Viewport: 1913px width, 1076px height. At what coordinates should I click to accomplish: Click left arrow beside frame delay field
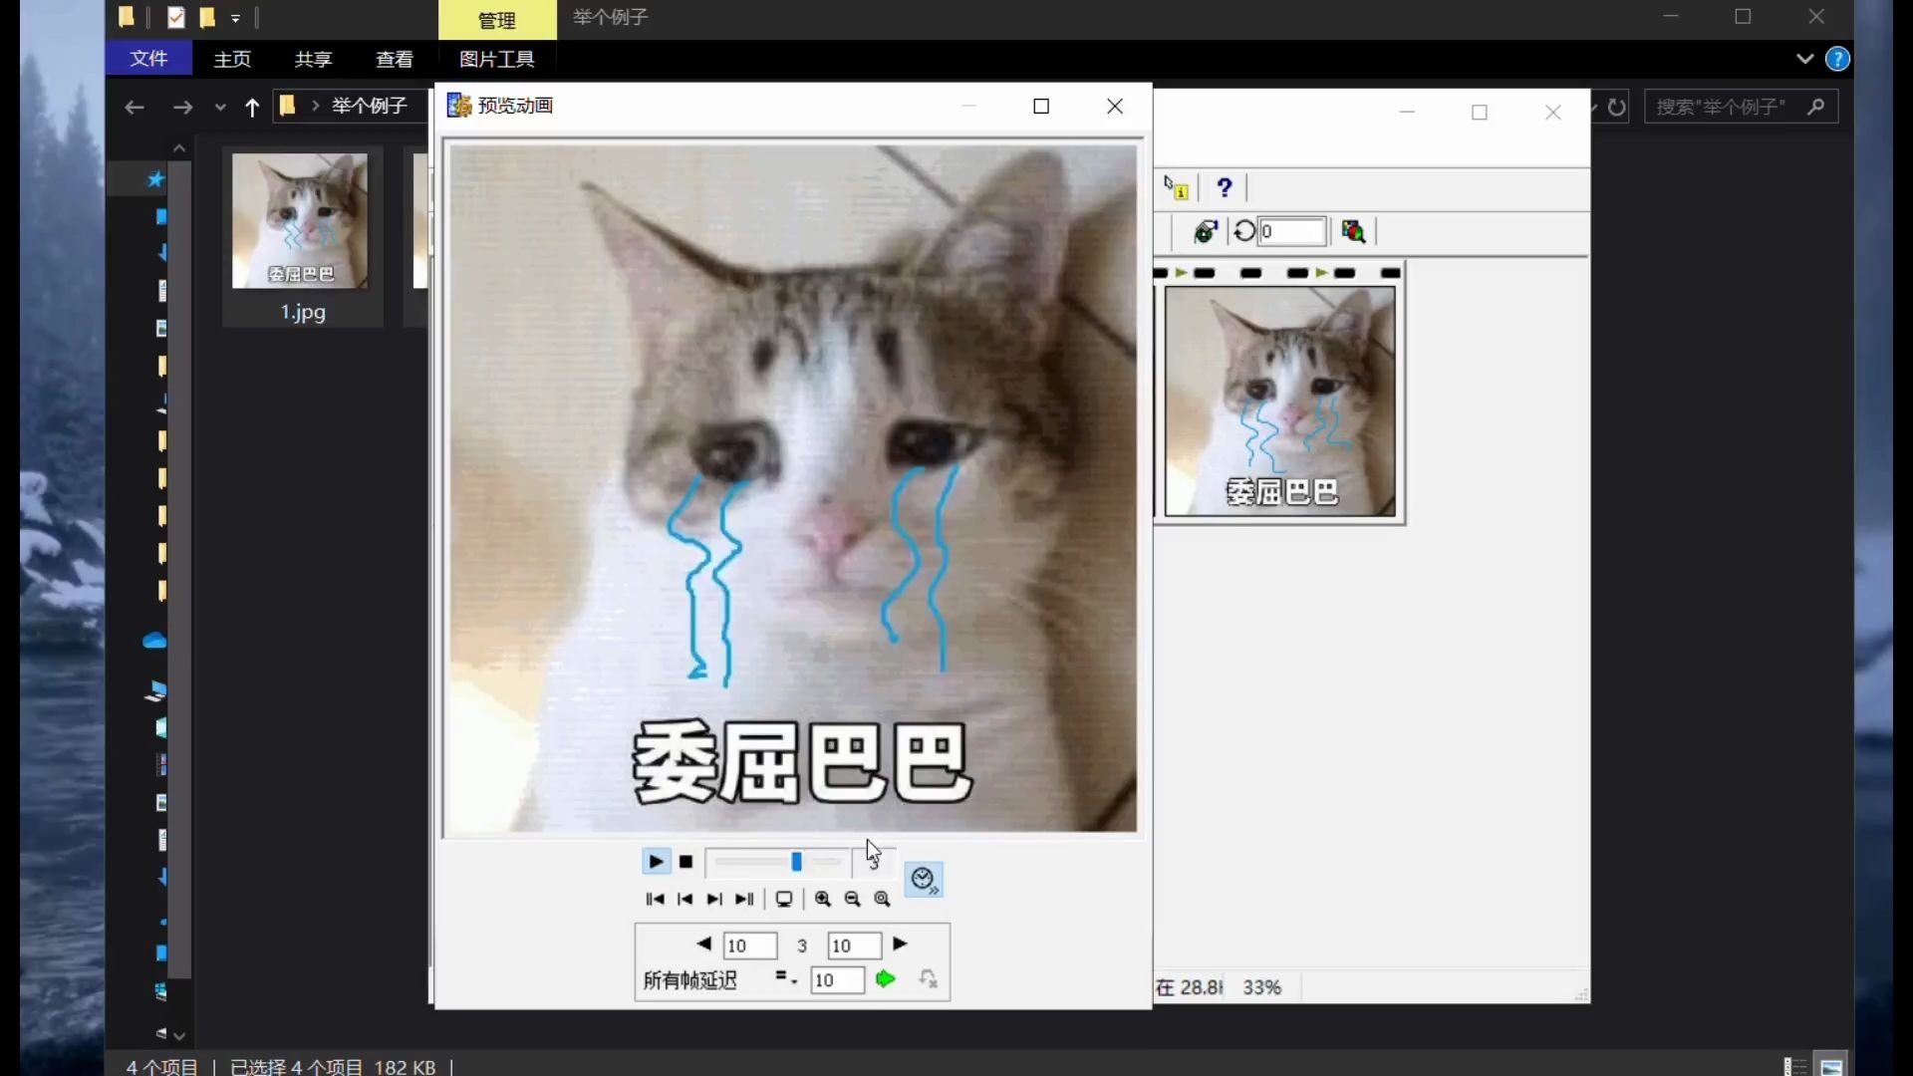click(703, 943)
